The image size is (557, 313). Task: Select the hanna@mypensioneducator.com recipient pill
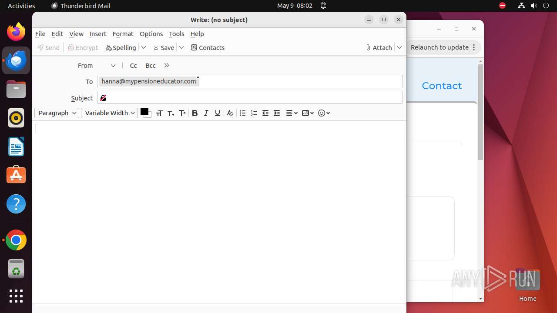point(149,81)
